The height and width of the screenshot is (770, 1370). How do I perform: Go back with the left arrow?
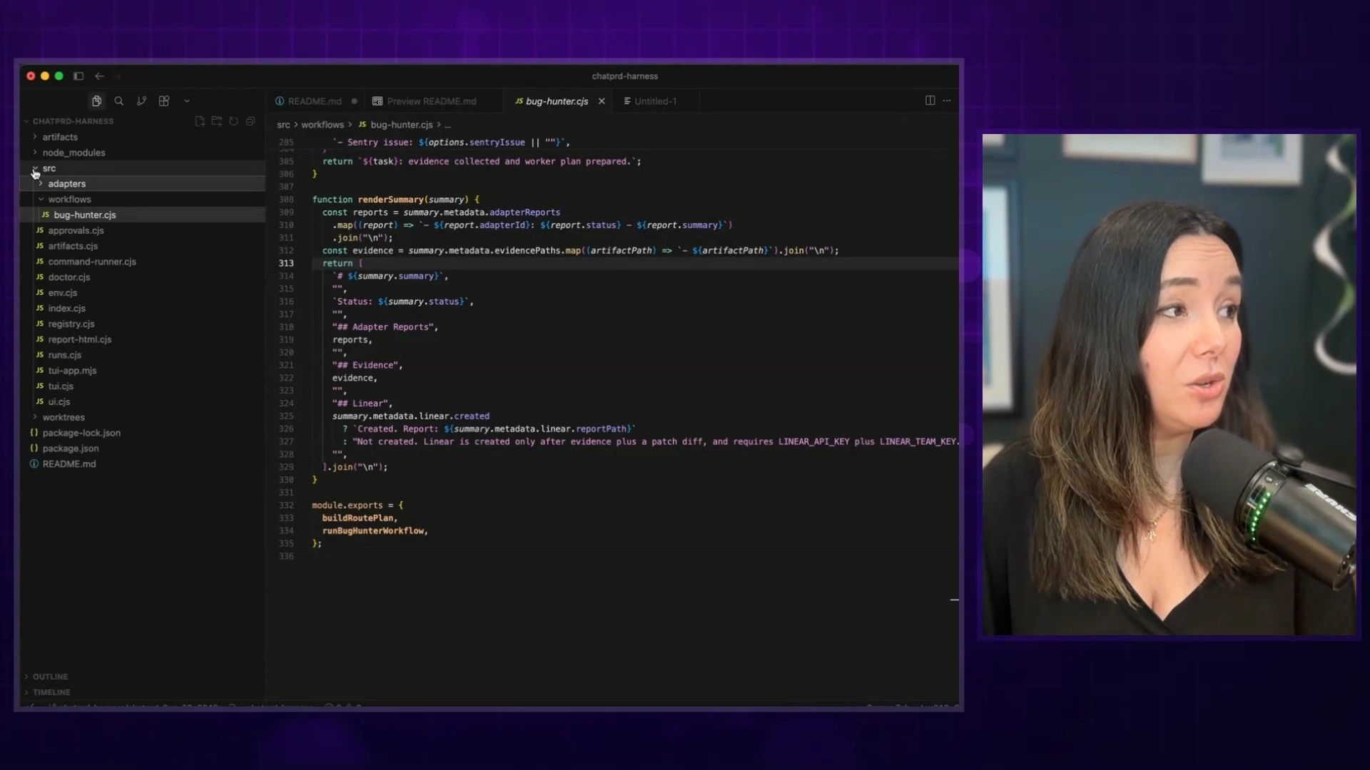click(99, 76)
